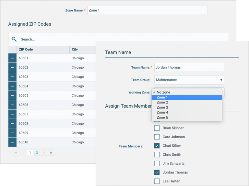The height and width of the screenshot is (186, 249).
Task: Click minus icon beside ZIP 60605
Action: (12, 96)
